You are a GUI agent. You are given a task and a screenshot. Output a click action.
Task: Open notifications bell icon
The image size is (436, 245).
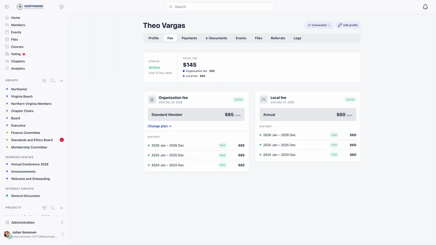coord(425,7)
